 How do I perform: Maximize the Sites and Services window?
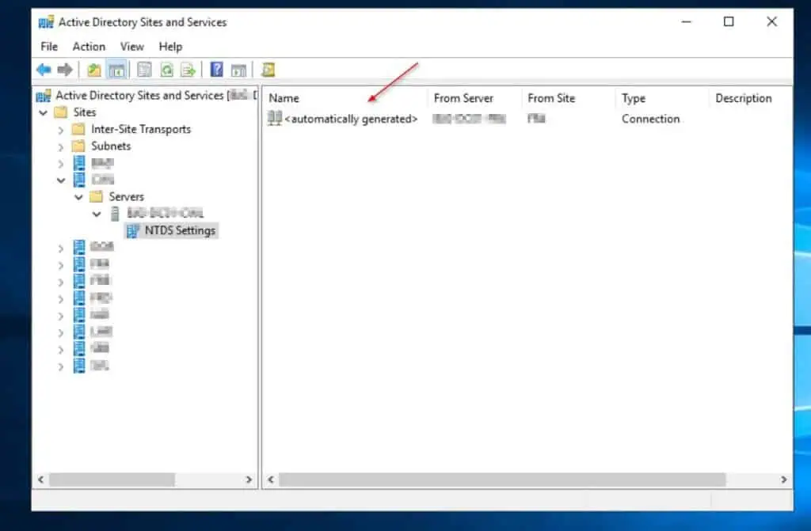click(729, 21)
